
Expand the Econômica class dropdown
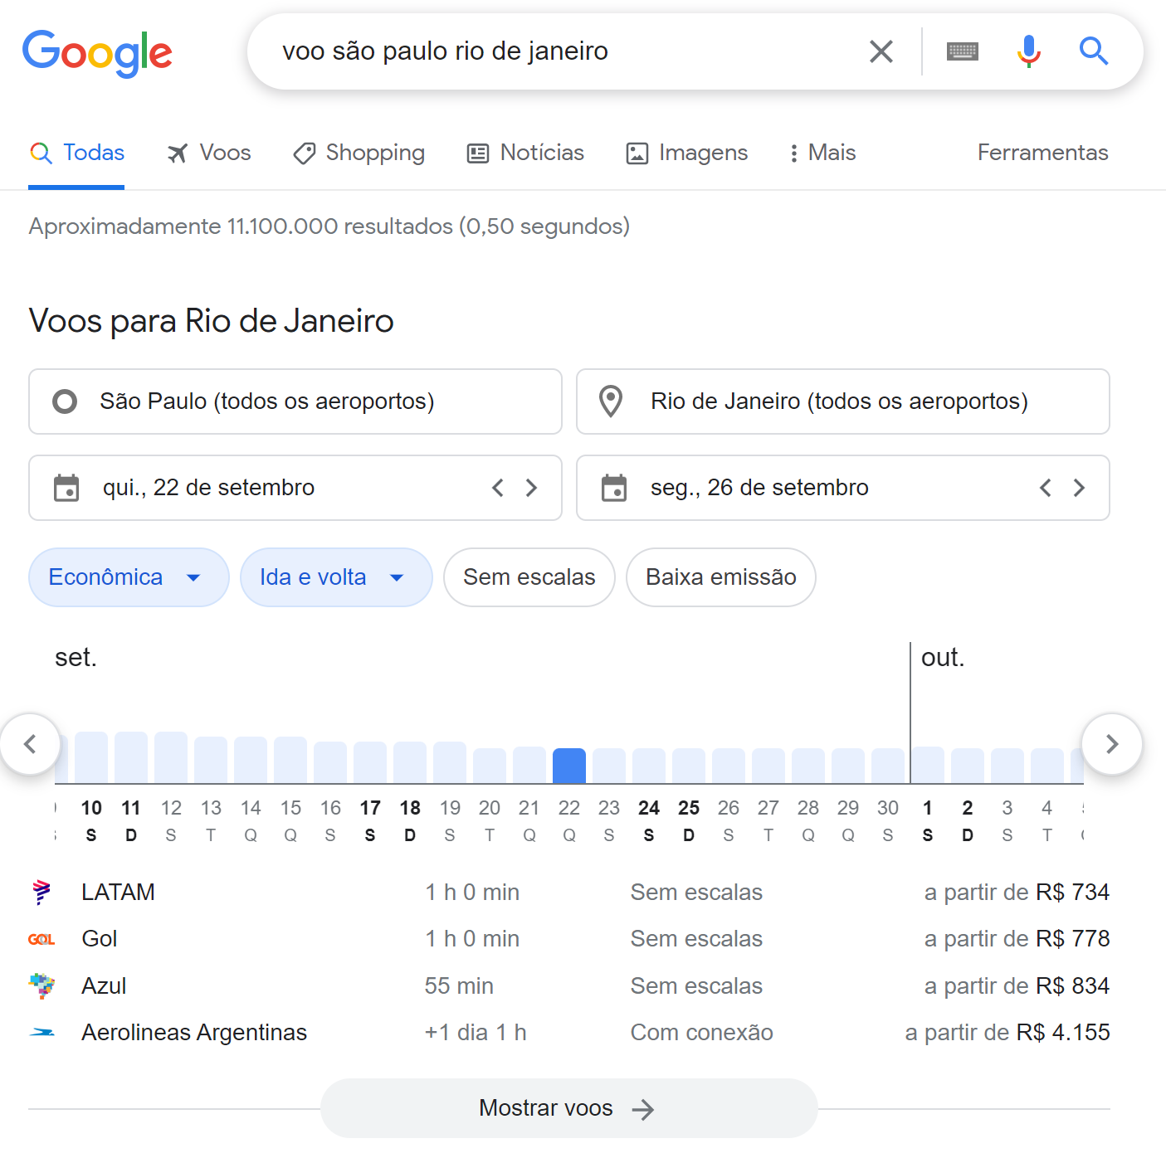(129, 577)
